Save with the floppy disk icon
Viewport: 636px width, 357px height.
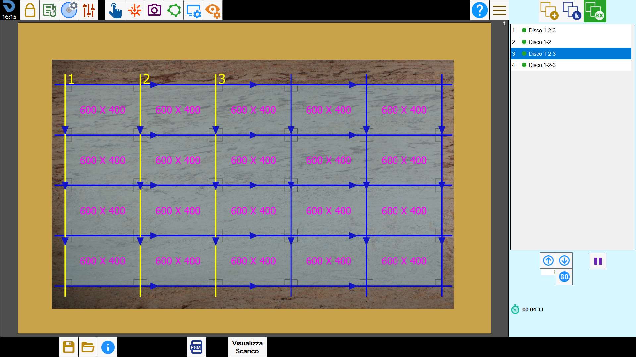[69, 347]
